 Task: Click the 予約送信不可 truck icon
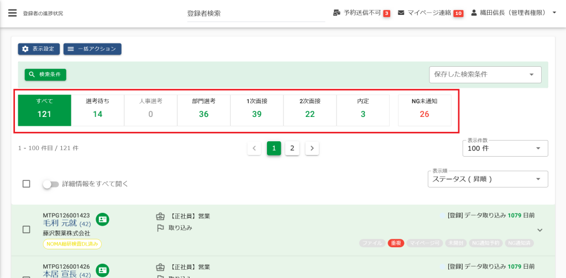coord(337,13)
